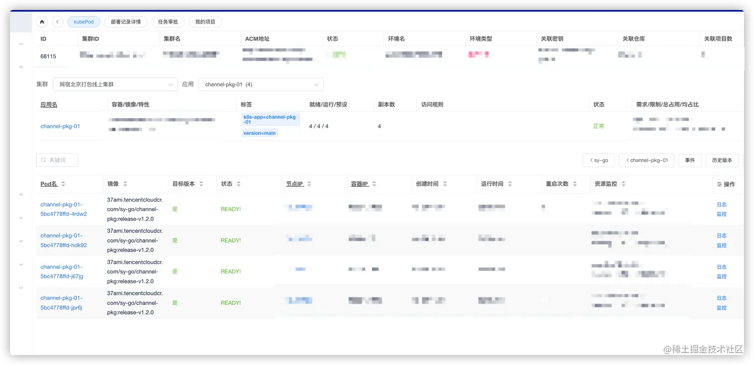Click READY! status in pod 4rdw2 row
The image size is (754, 365).
pyautogui.click(x=231, y=209)
